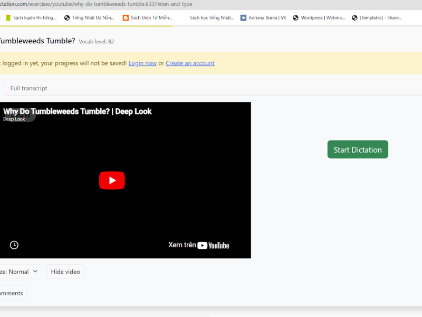Open the comments button below the video
Viewport: 422px width, 317px height.
coord(12,293)
